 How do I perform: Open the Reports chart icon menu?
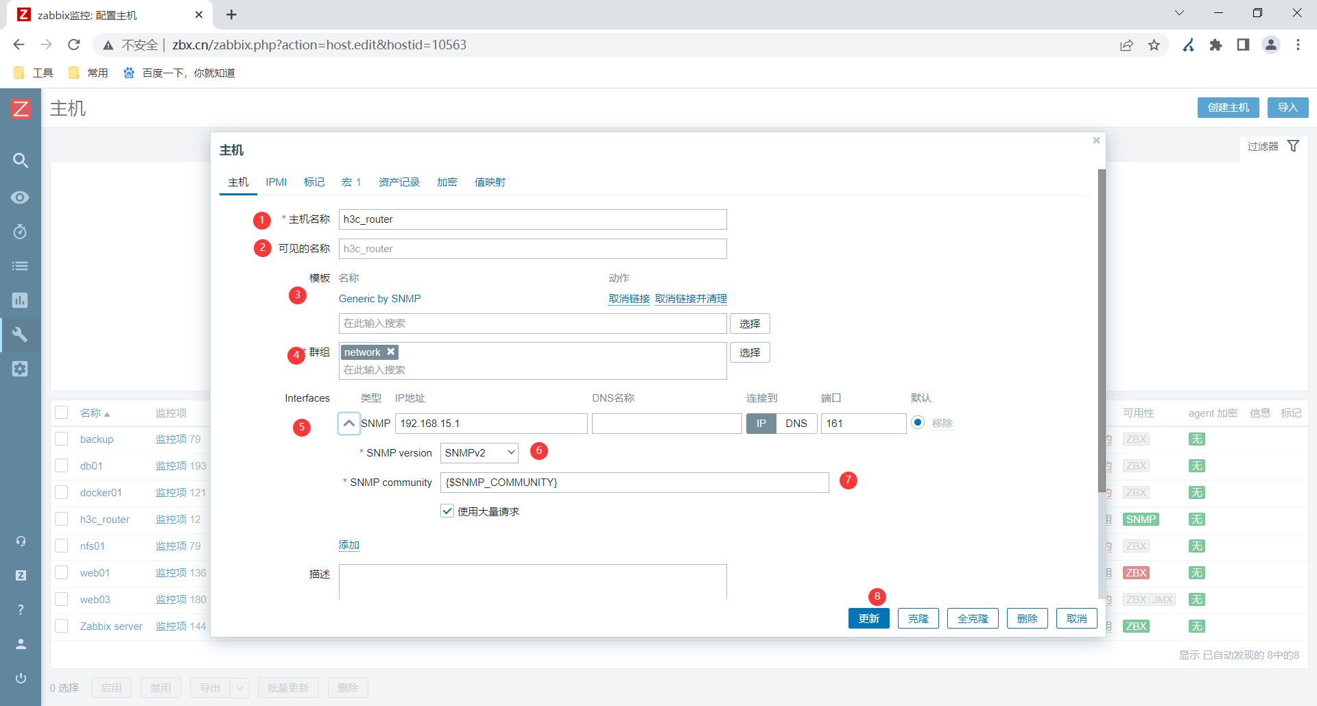pos(21,300)
